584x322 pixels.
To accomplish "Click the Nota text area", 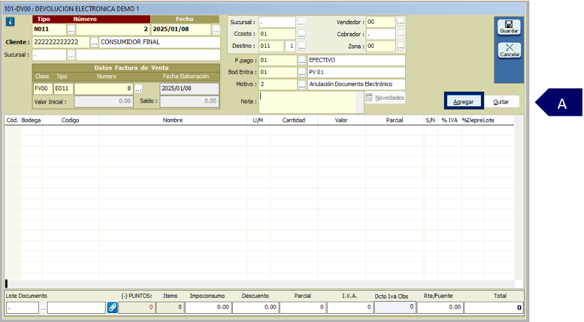I will point(308,102).
